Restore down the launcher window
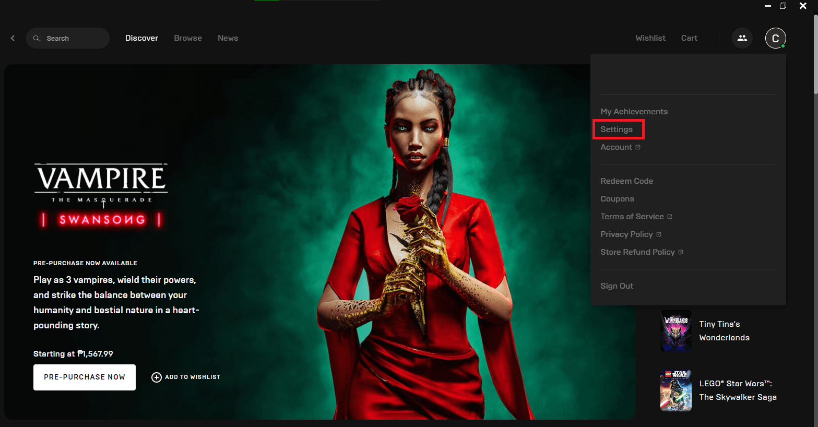818x427 pixels. (783, 6)
